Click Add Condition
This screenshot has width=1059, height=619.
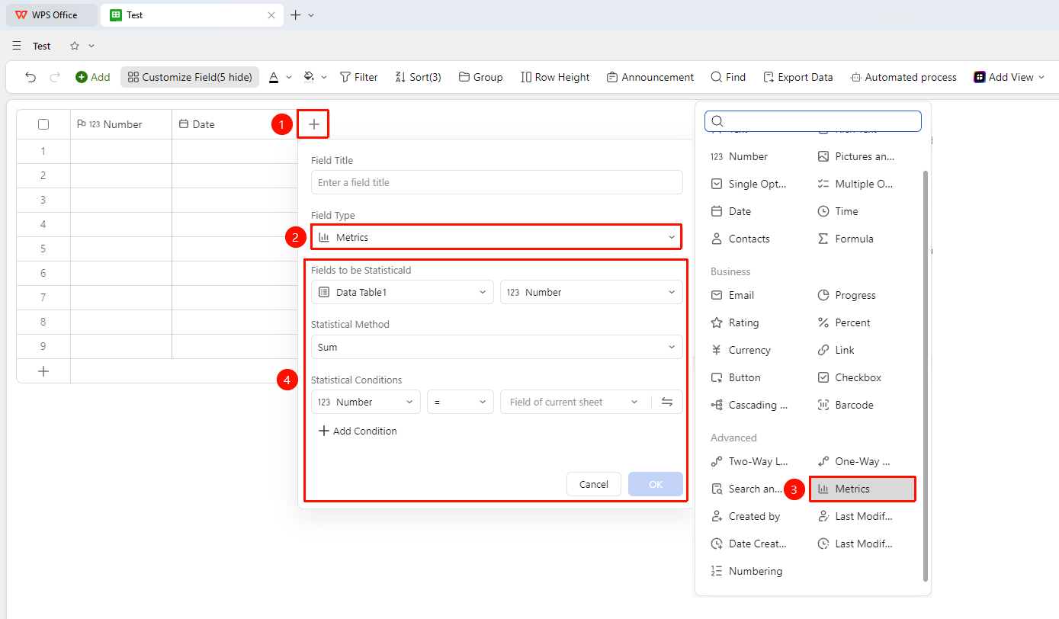[358, 431]
